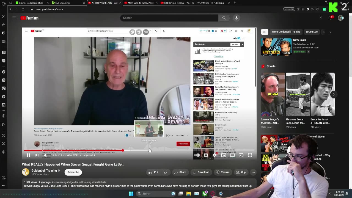352x198 pixels.
Task: Open player settings gear
Action: tap(215, 155)
